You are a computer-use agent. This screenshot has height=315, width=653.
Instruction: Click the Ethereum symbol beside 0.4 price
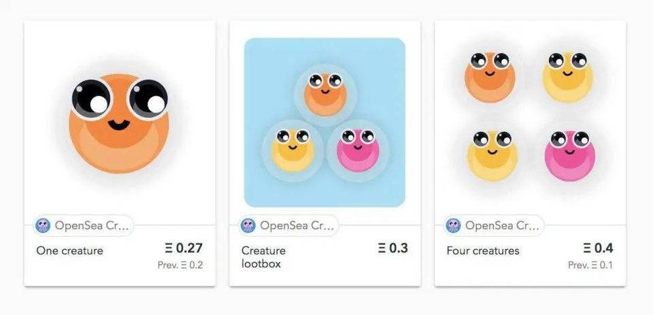[586, 248]
